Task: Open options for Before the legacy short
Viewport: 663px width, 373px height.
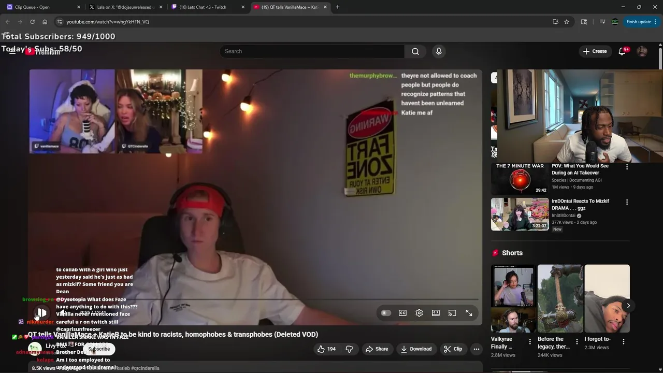Action: [x=576, y=342]
